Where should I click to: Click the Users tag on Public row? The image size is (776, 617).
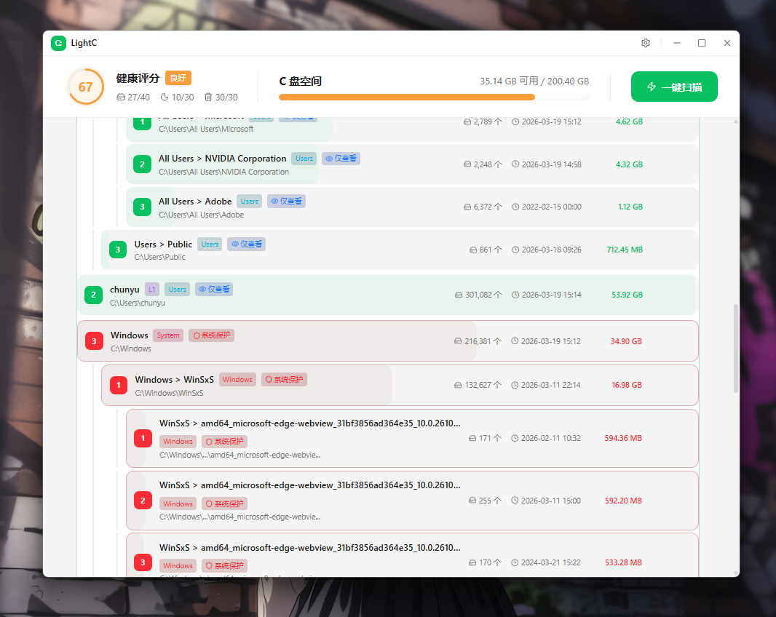coord(210,244)
